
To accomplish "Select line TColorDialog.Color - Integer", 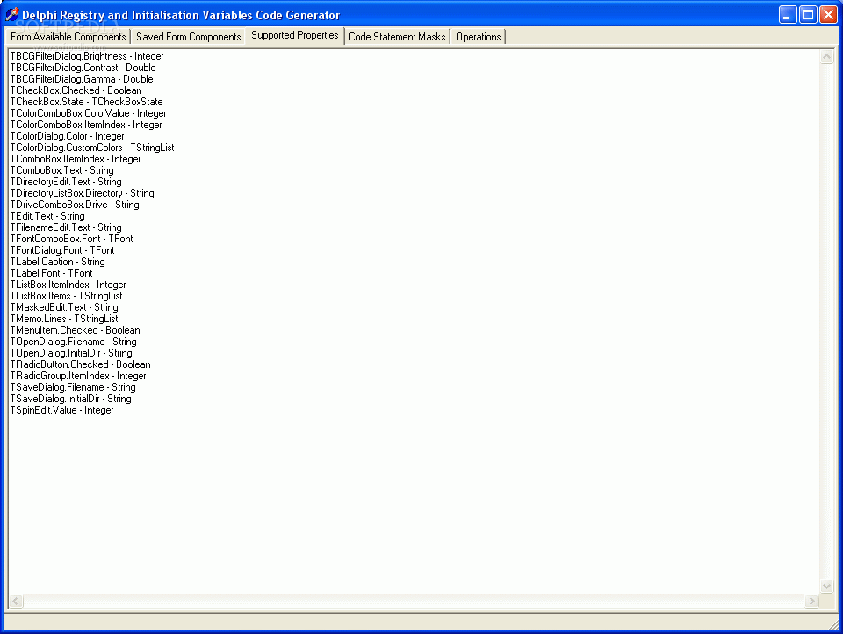I will pyautogui.click(x=68, y=136).
